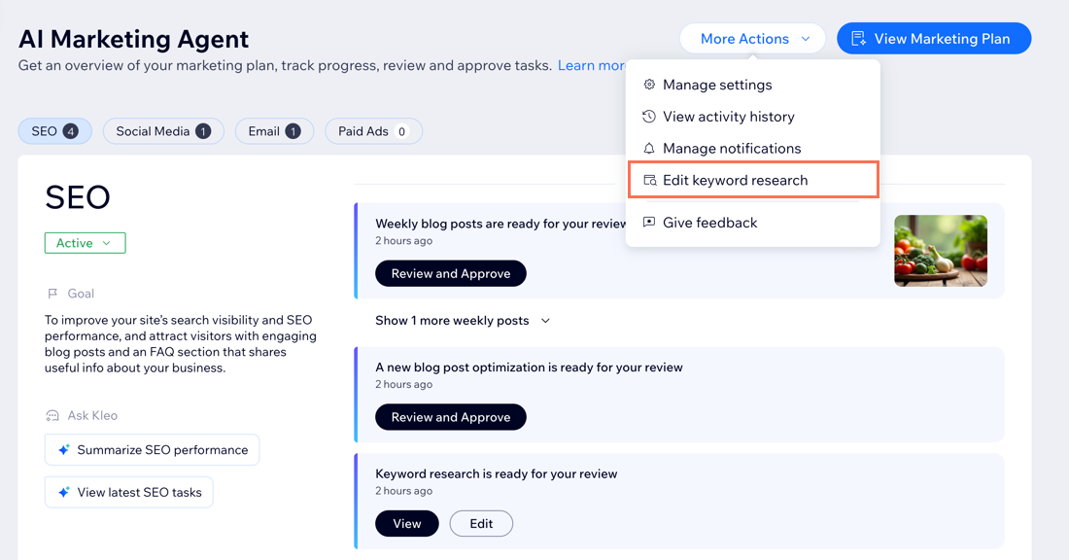
Task: Expand the Active status dropdown
Action: coord(85,243)
